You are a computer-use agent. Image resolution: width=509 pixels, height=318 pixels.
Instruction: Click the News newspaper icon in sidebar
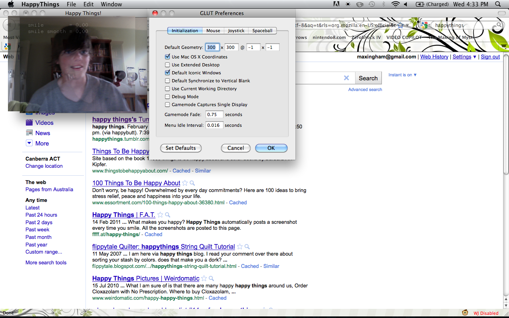[x=29, y=133]
